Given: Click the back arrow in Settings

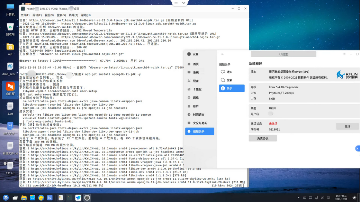Looking at the screenshot, I should pyautogui.click(x=223, y=54).
